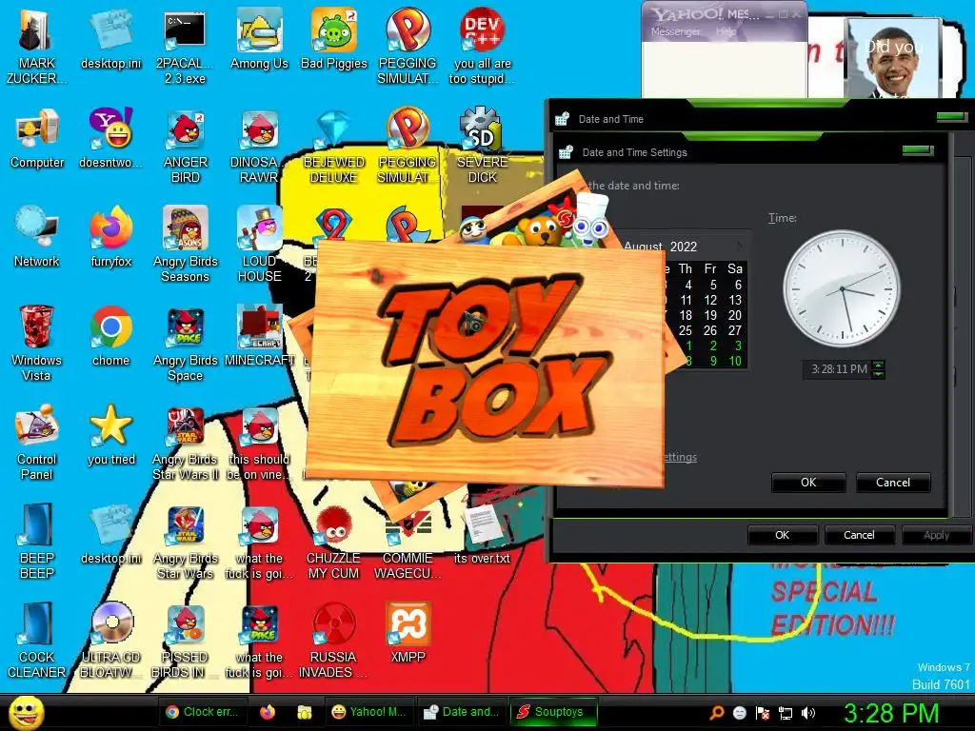Go to next month in calendar
975x731 pixels.
739,247
